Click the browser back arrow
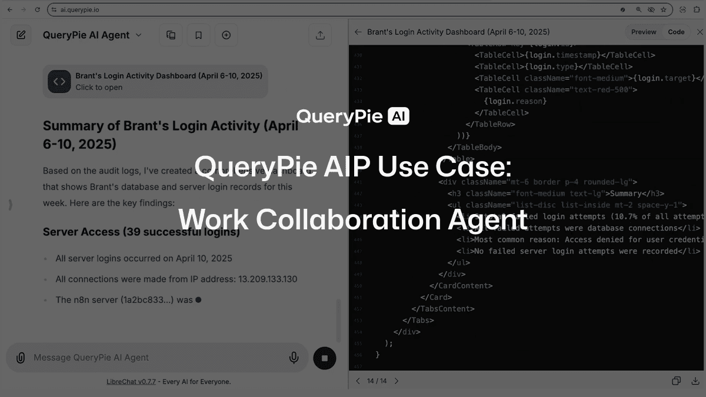This screenshot has width=706, height=397. (9, 10)
